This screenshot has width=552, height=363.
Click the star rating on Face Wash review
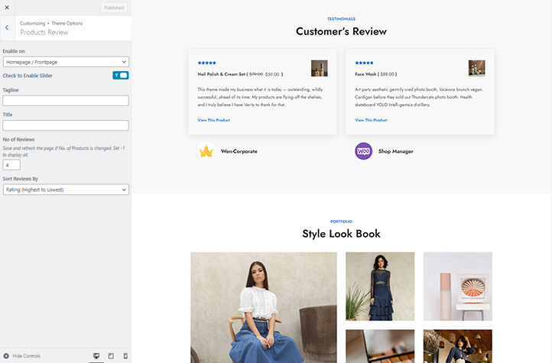[x=364, y=63]
